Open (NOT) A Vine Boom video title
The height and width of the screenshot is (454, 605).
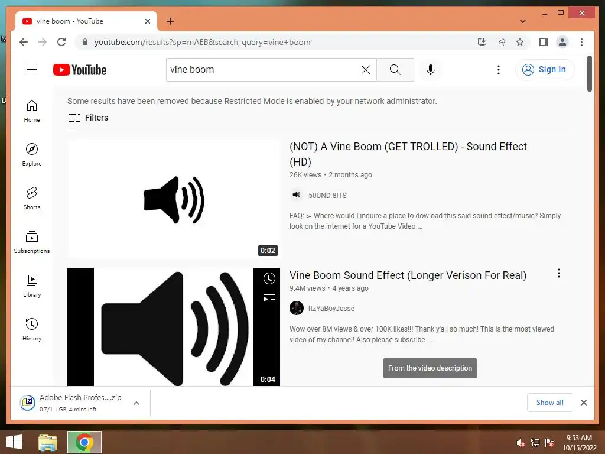pyautogui.click(x=408, y=154)
